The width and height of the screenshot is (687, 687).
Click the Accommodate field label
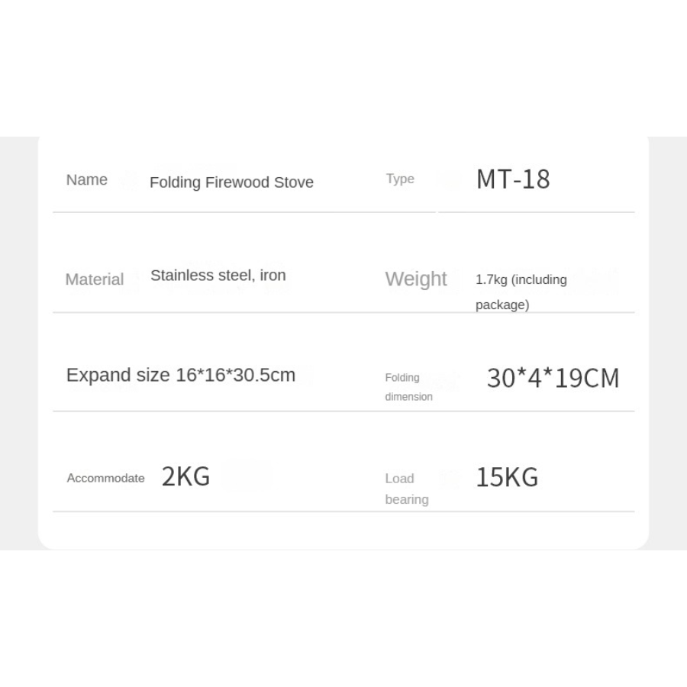[x=105, y=479]
